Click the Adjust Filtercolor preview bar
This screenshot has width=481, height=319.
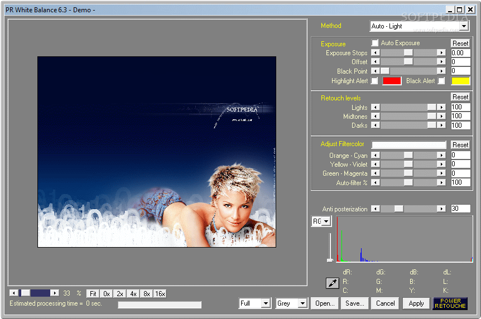pos(408,144)
